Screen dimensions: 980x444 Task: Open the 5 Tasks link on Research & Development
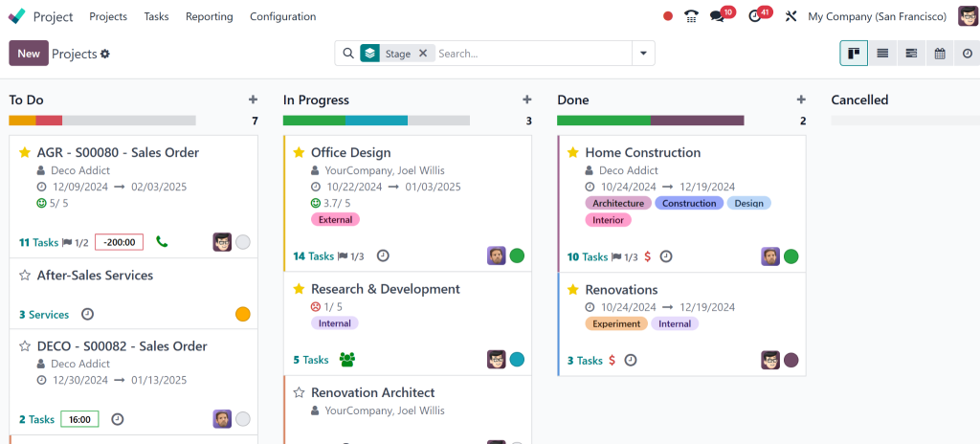point(311,360)
